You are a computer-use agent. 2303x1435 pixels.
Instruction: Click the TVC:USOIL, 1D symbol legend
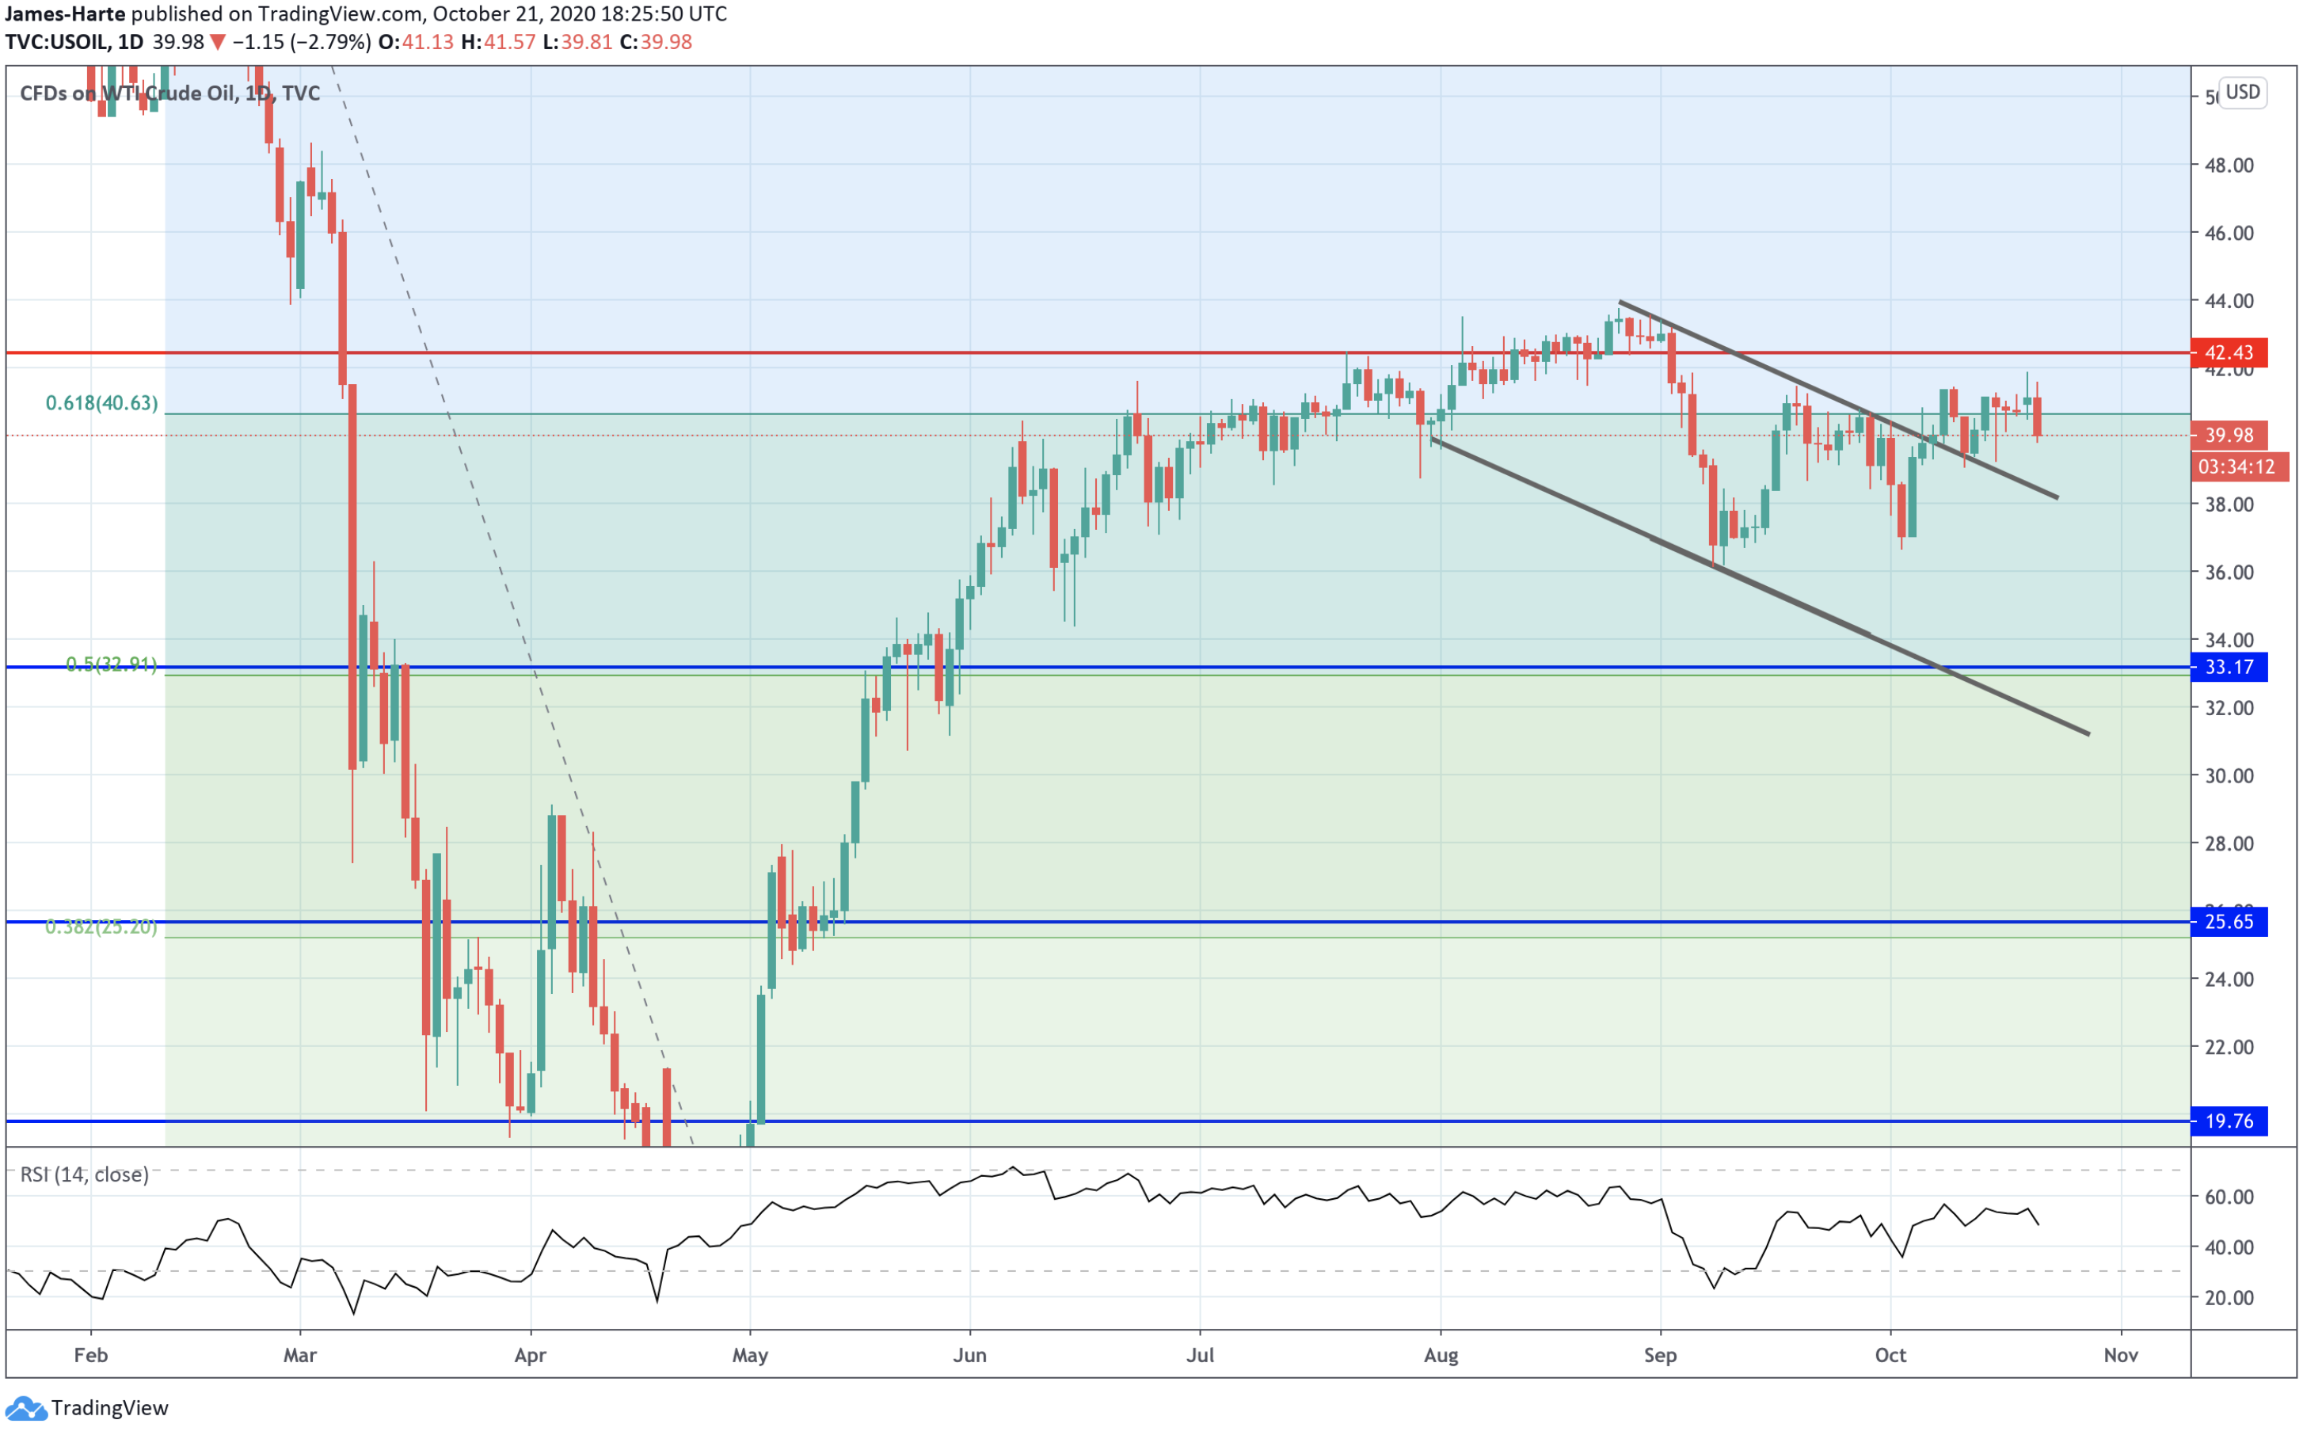tap(75, 42)
